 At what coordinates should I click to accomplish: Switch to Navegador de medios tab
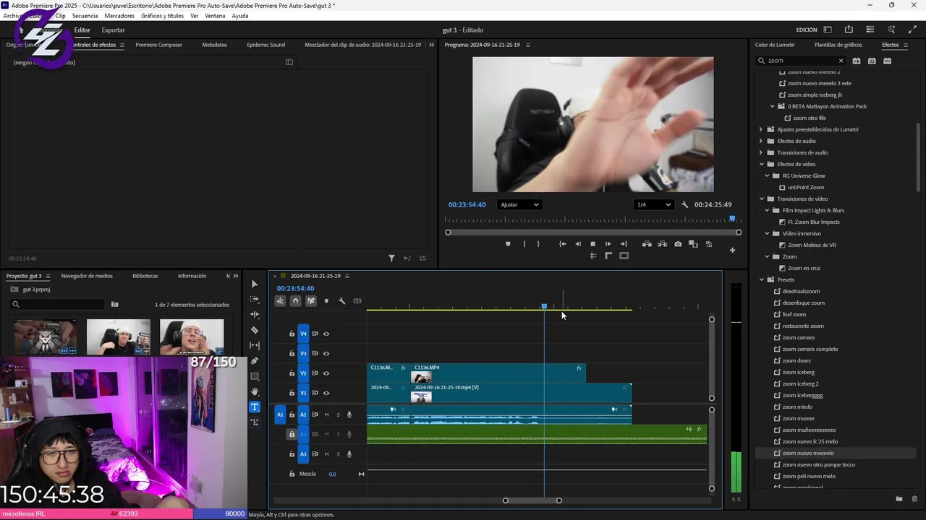[x=87, y=276]
